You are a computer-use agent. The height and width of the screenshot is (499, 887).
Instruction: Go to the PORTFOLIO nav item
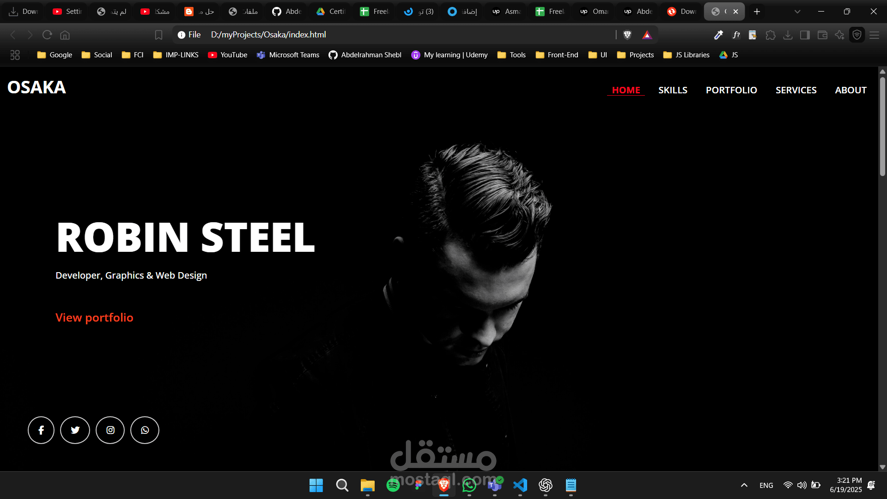point(731,90)
